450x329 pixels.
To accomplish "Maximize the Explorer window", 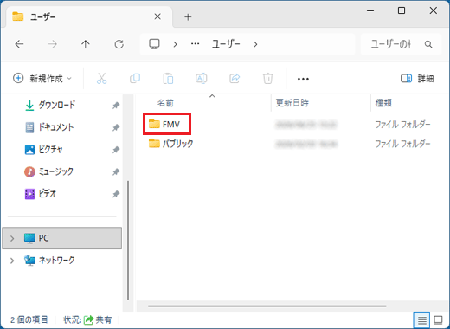I will click(402, 10).
